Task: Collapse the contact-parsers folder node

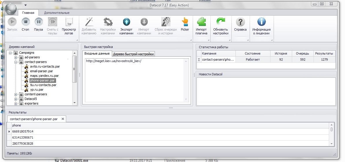Action: (x=16, y=62)
